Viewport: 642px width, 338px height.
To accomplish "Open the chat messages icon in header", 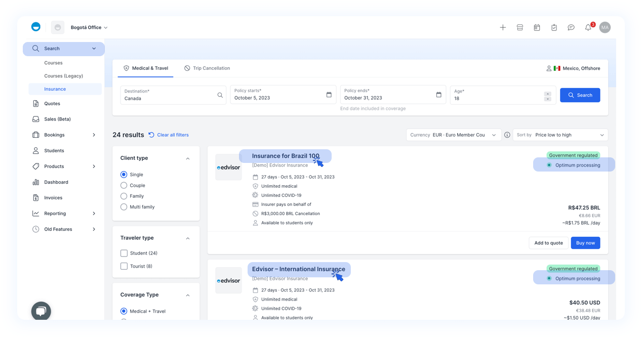I will point(571,27).
